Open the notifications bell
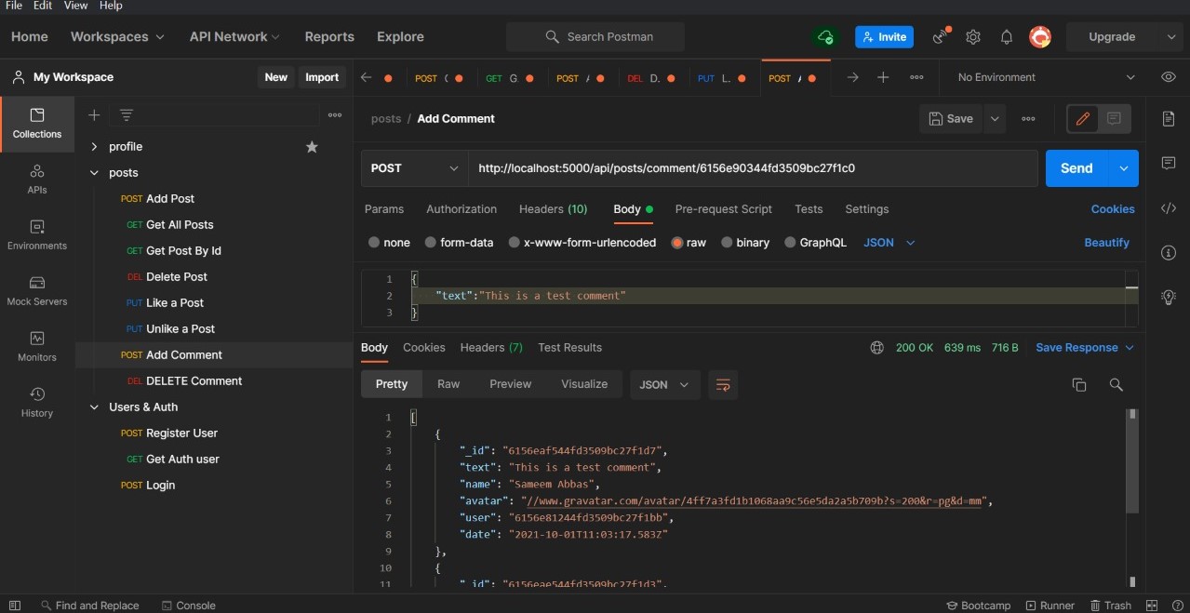This screenshot has height=613, width=1190. click(x=1007, y=37)
